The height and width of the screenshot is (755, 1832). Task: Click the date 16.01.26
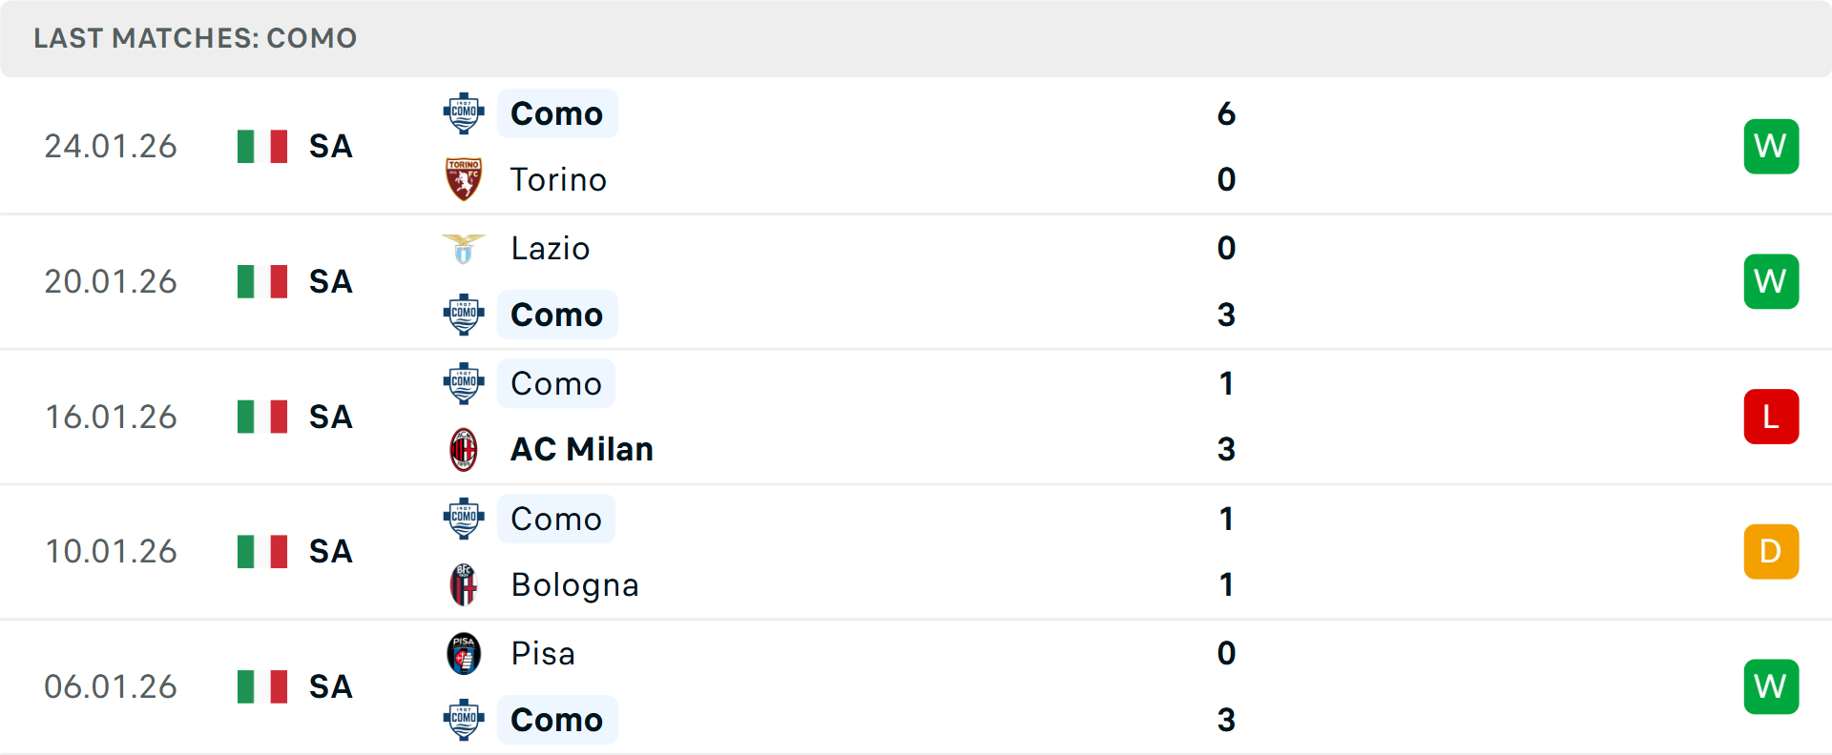pos(111,417)
